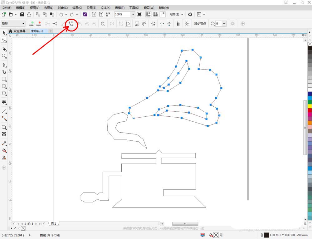Screen dimensions: 312x239
Task: Expand the coordinates flyout arrow in status bar
Action: pyautogui.click(x=30, y=235)
